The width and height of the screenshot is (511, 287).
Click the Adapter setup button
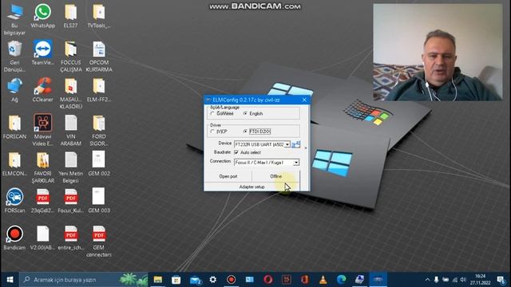click(x=252, y=187)
